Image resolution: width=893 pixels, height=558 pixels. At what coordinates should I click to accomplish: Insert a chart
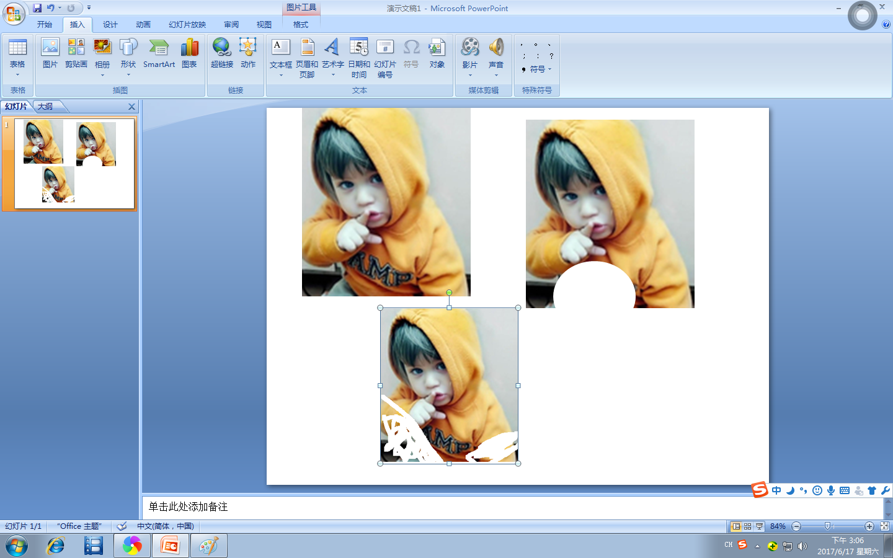click(x=189, y=53)
